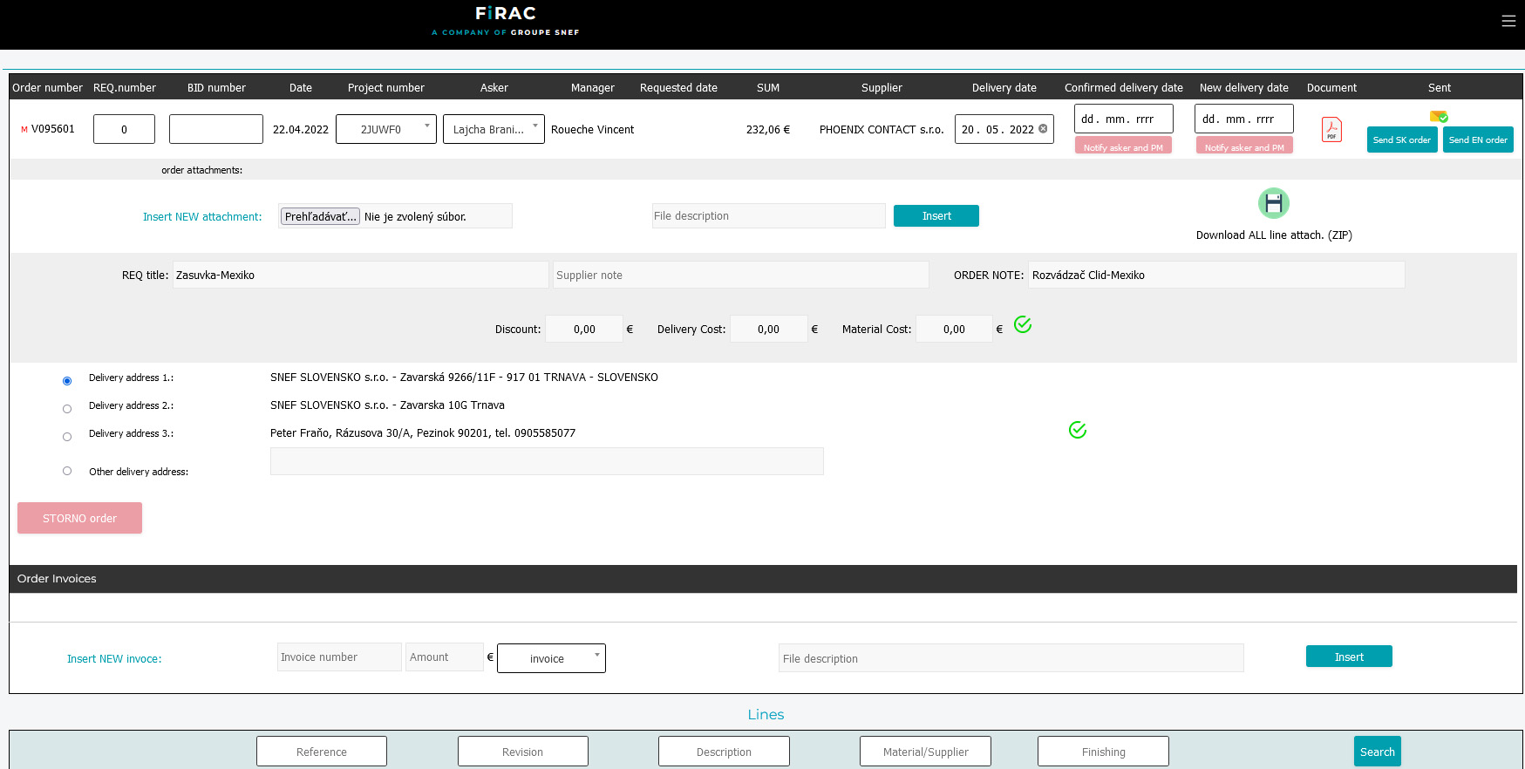The height and width of the screenshot is (769, 1525).
Task: Click the STORNO order button
Action: [x=79, y=518]
